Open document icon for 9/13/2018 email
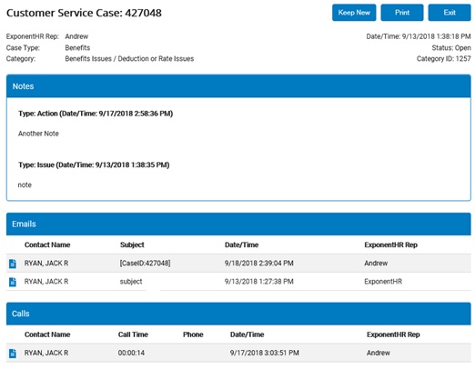 (13, 282)
